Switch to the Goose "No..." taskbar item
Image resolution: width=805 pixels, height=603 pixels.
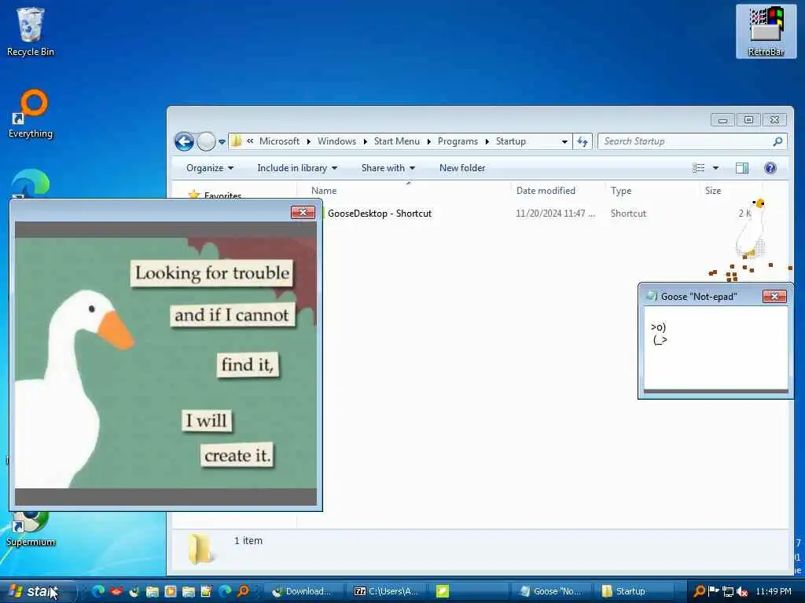coord(551,591)
